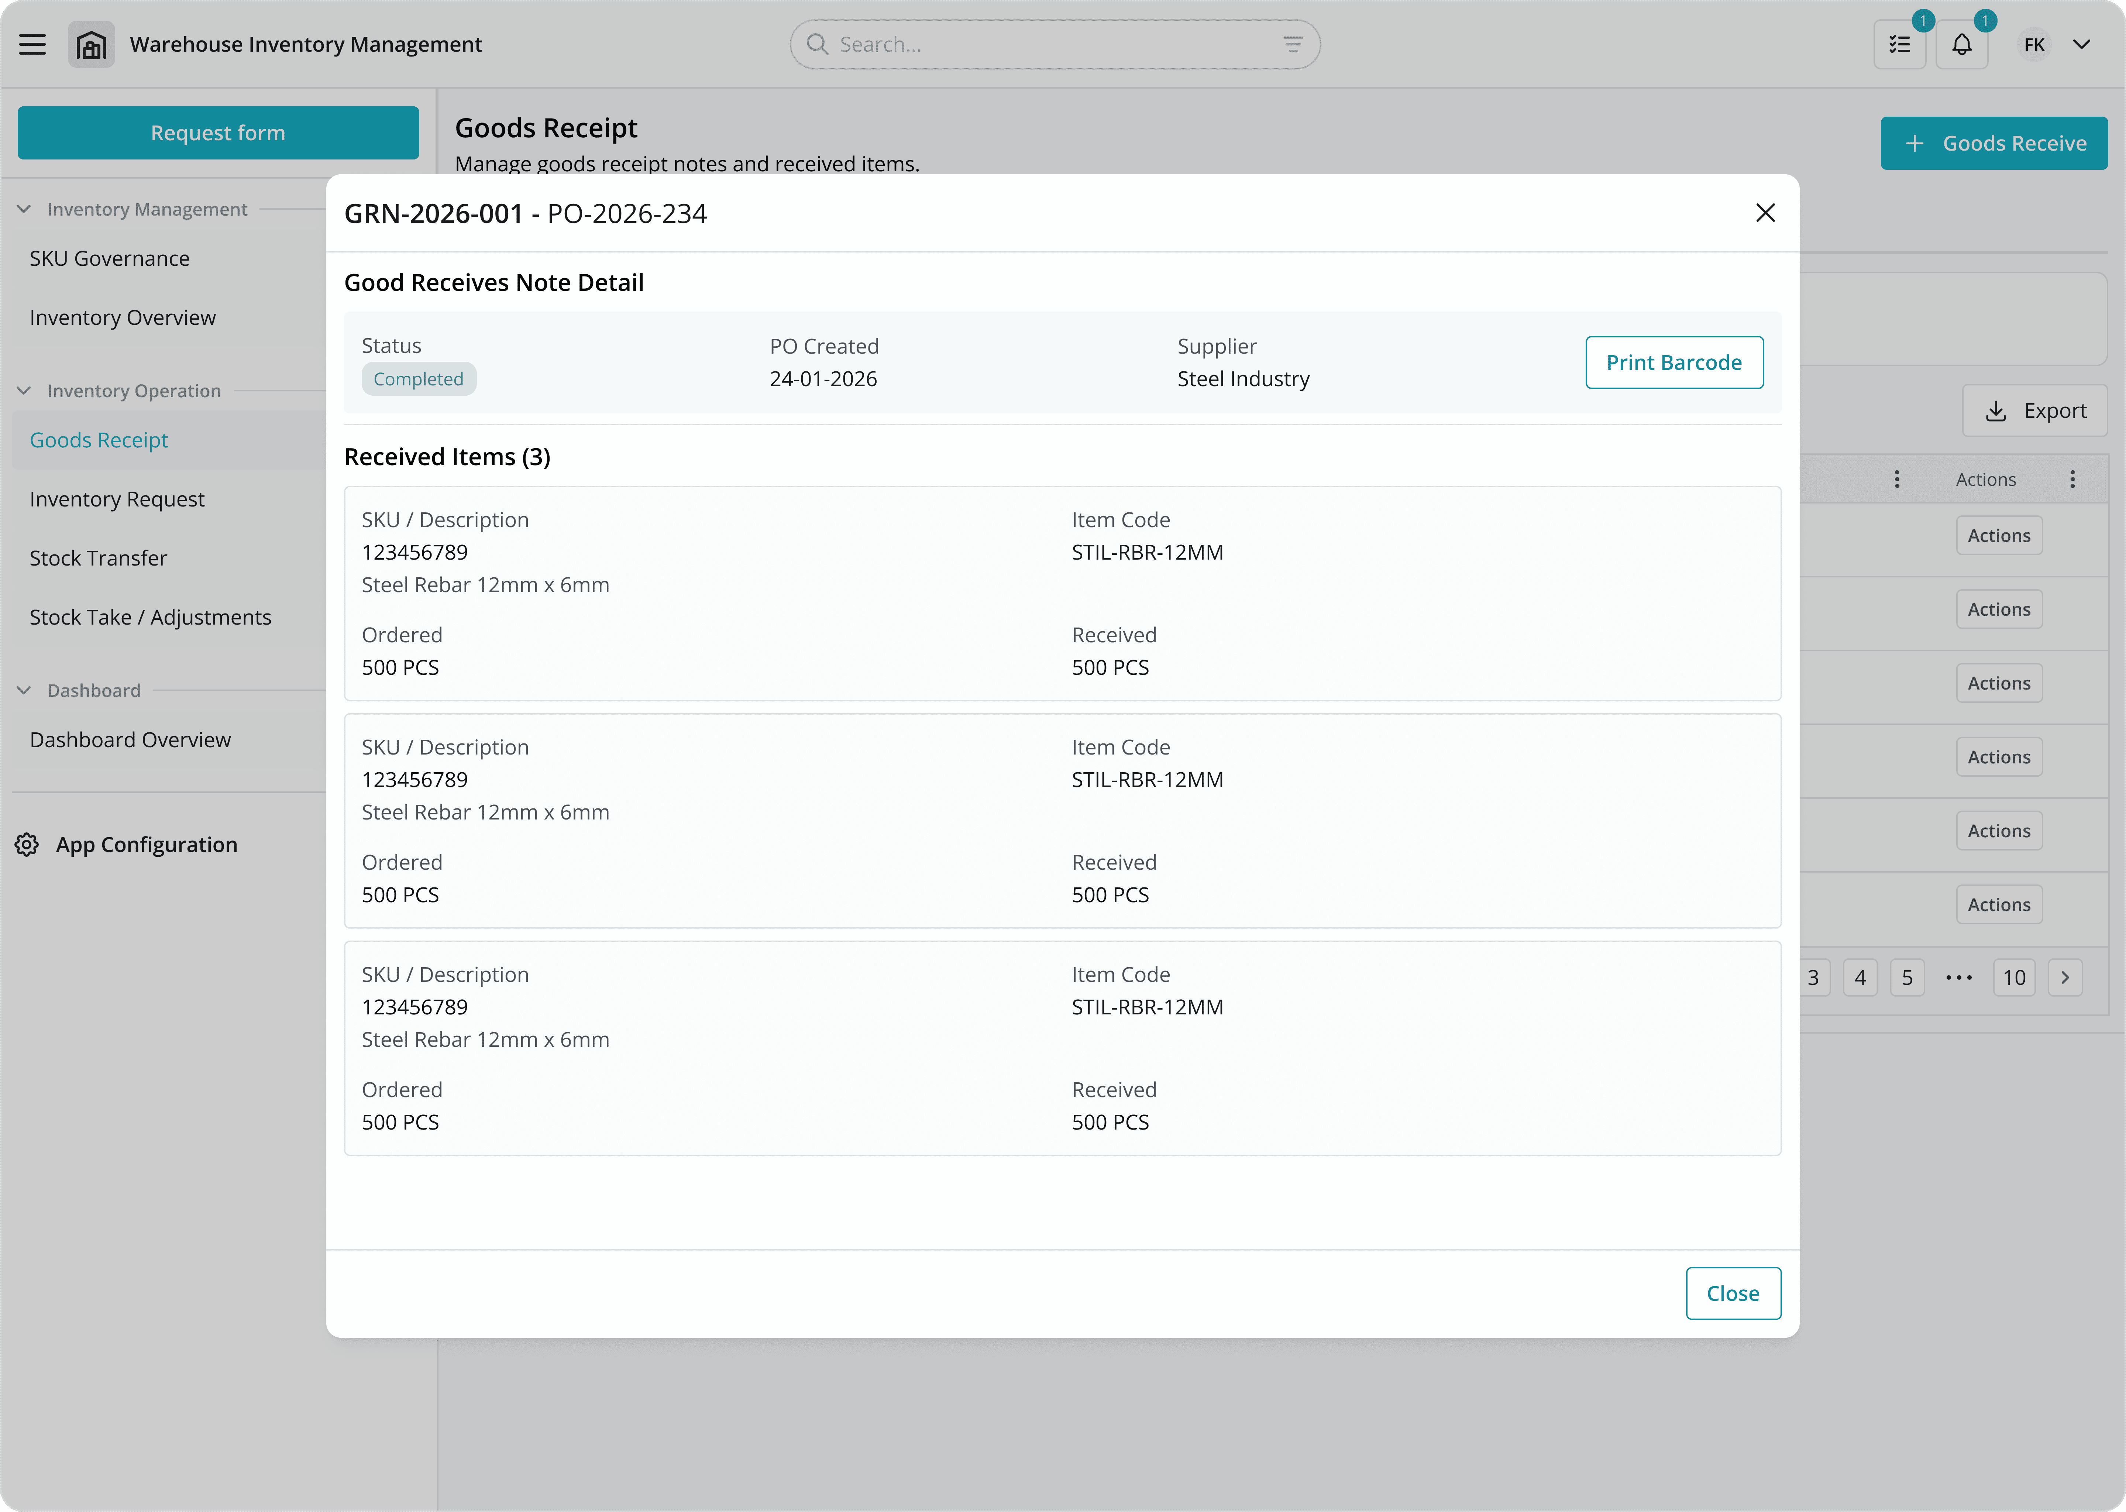Viewport: 2126px width, 1512px height.
Task: Click the hamburger menu icon
Action: click(32, 45)
